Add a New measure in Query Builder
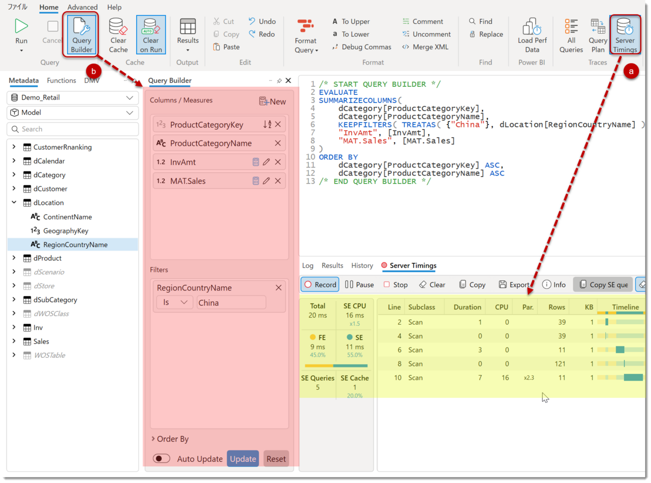The height and width of the screenshot is (483, 651). coord(272,101)
